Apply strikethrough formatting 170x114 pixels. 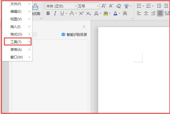(72, 14)
